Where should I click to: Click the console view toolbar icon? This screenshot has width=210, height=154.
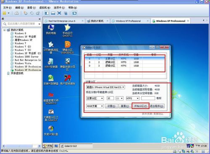74,13
